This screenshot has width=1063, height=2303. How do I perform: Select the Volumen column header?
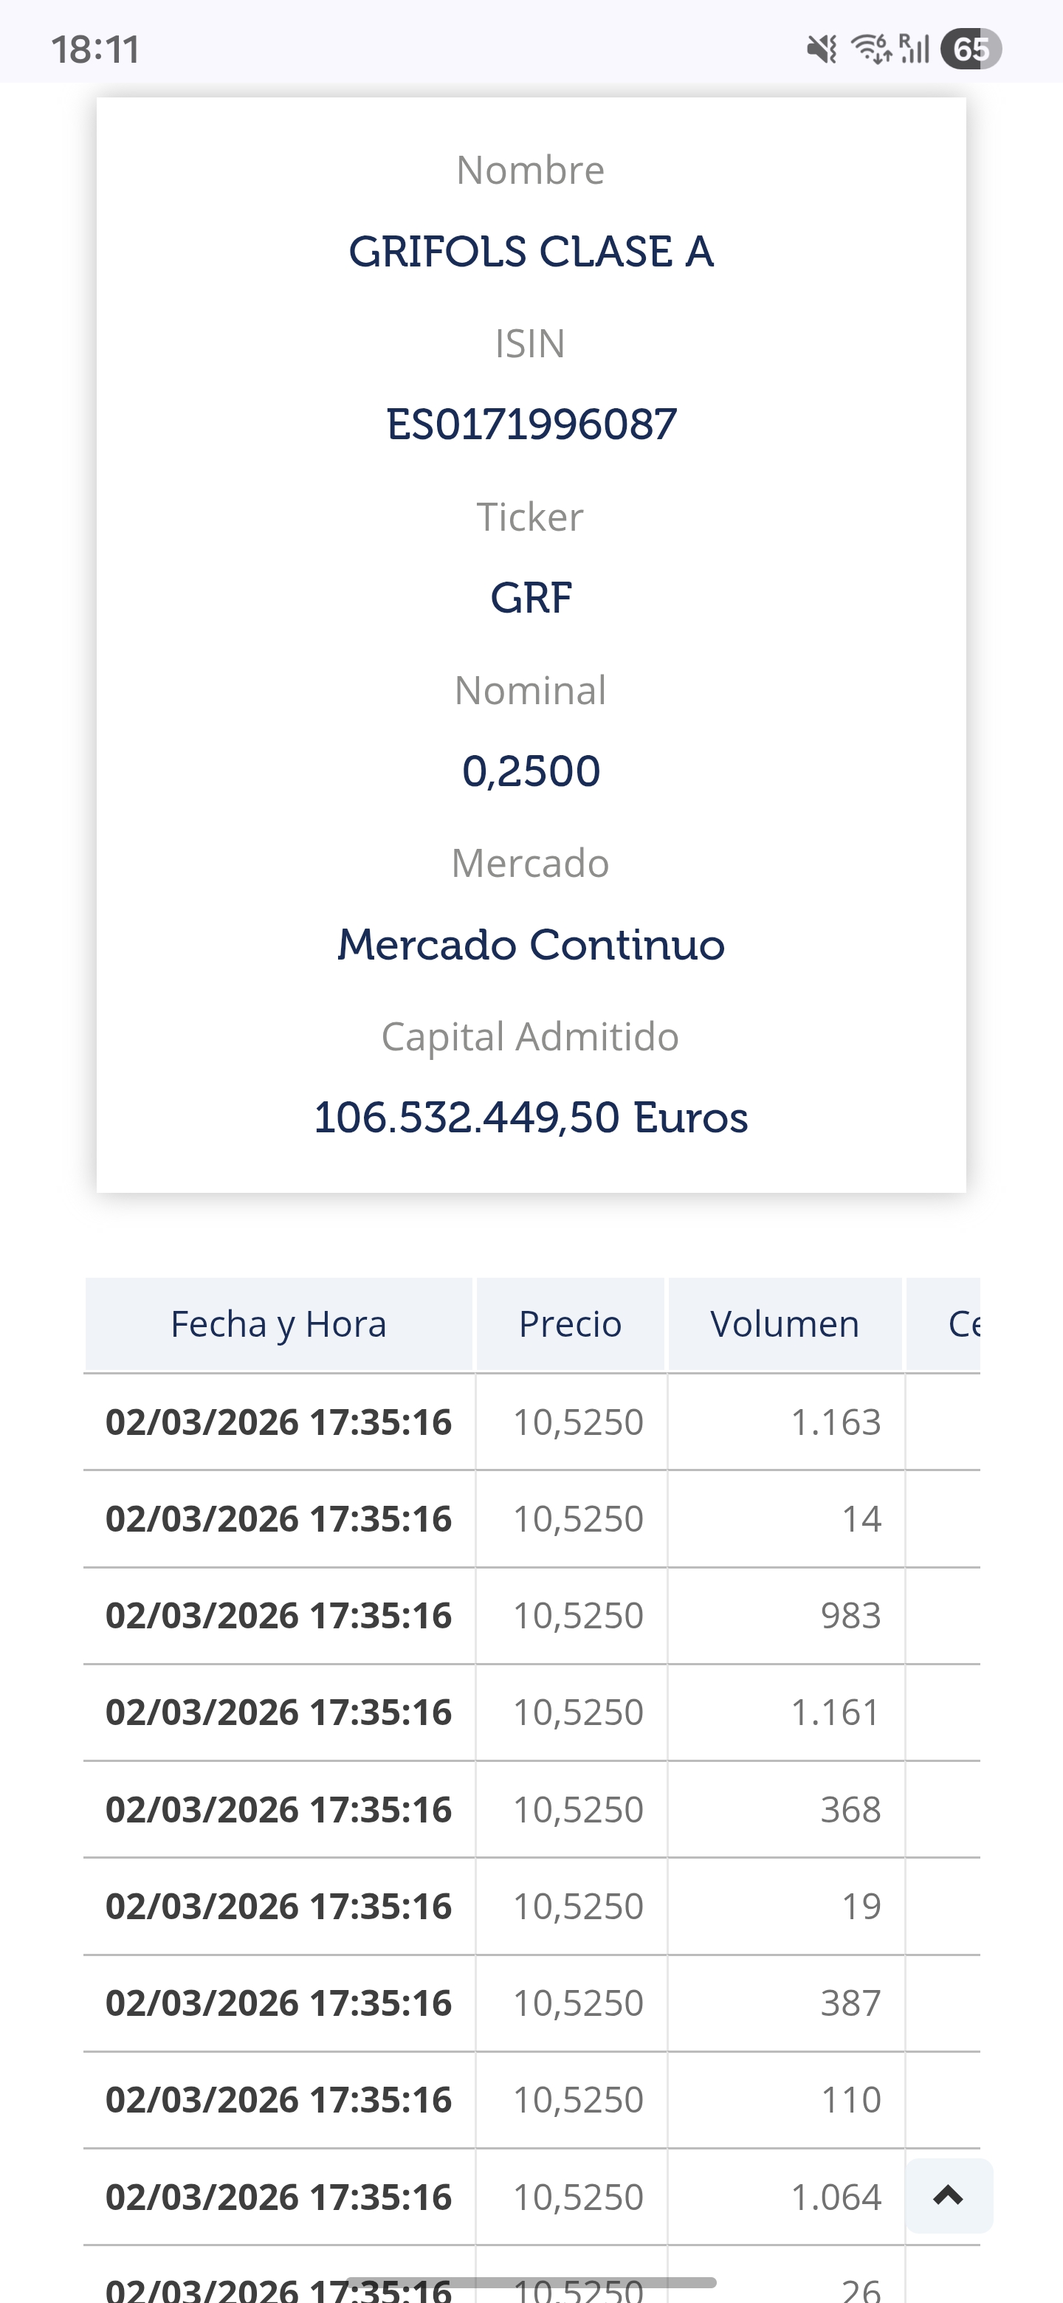(785, 1324)
